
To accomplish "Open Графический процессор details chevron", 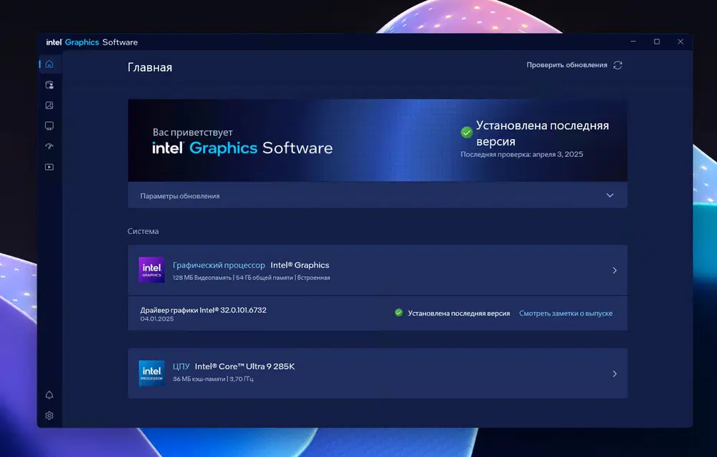I will click(x=614, y=270).
